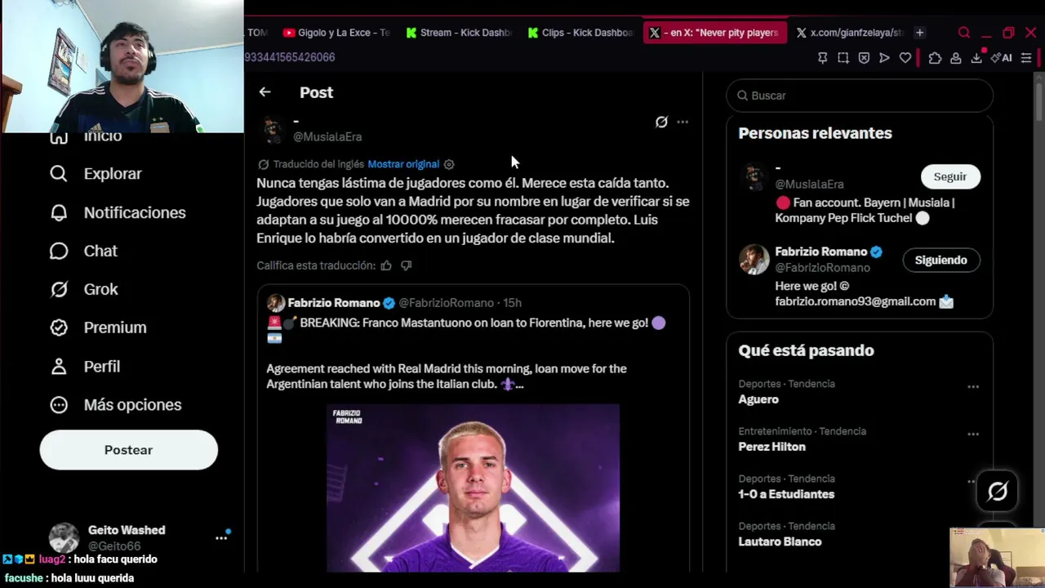1045x588 pixels.
Task: Dislike the translation with thumbs down
Action: (x=406, y=265)
